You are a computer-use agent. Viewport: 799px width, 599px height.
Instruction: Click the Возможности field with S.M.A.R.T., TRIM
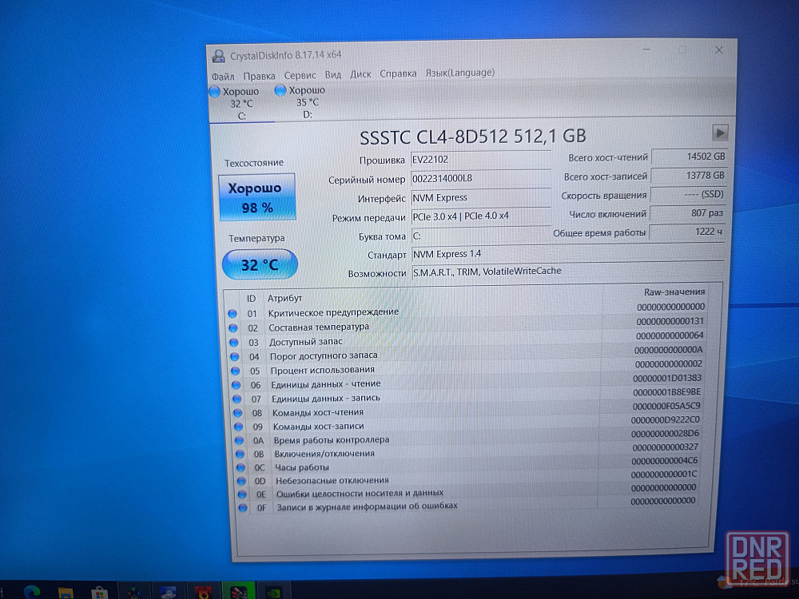point(567,272)
